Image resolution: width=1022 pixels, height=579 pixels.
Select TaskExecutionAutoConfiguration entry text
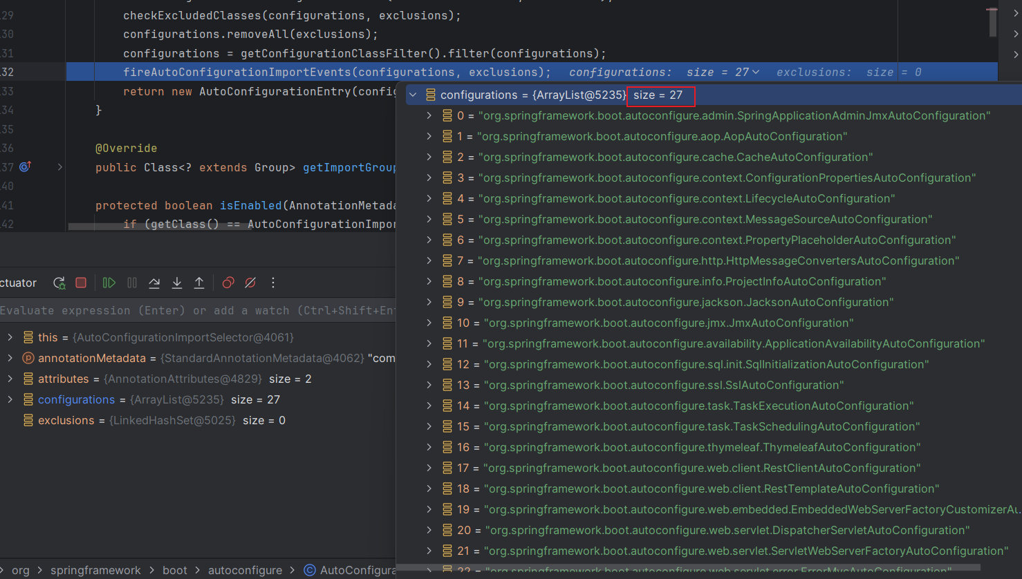[698, 406]
